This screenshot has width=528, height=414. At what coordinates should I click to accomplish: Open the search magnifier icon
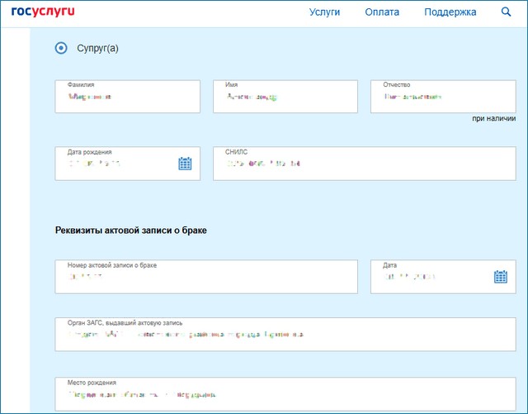point(506,12)
